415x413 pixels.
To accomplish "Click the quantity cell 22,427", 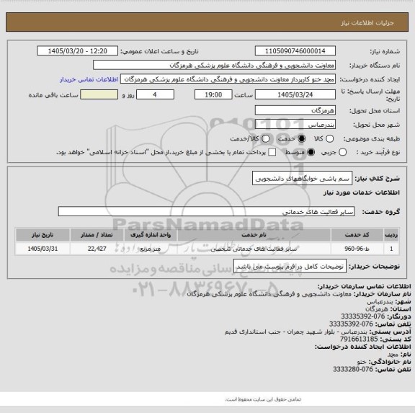I will click(97, 249).
